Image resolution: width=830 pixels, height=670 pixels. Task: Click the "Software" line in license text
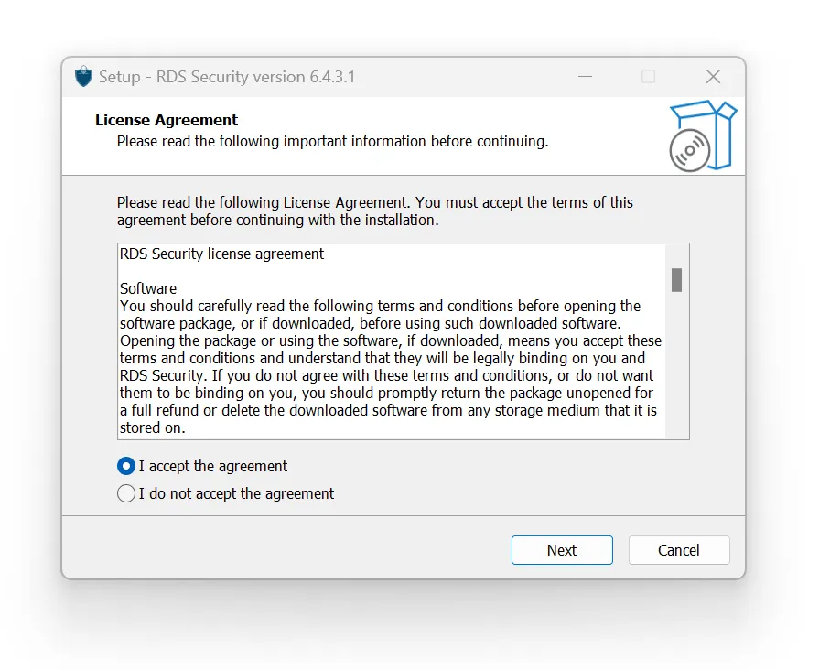click(x=148, y=288)
